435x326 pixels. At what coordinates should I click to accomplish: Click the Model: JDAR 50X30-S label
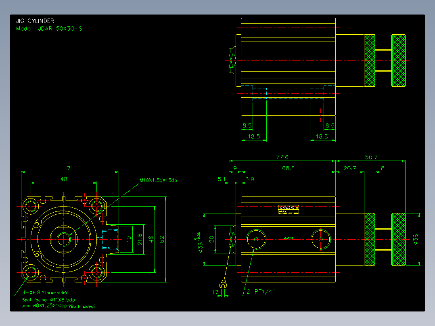(49, 29)
